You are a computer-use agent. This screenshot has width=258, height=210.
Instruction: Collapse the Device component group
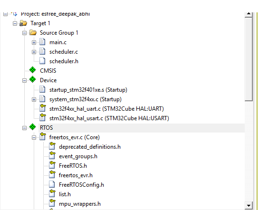[24, 81]
